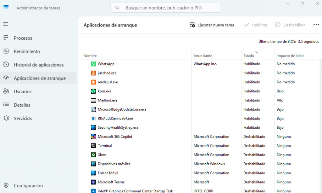Click the Xbox startup app icon
Image resolution: width=322 pixels, height=193 pixels.
pos(93,155)
